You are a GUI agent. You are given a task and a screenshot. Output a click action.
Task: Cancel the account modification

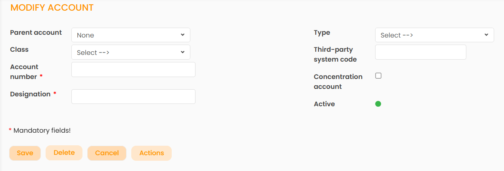pos(107,153)
